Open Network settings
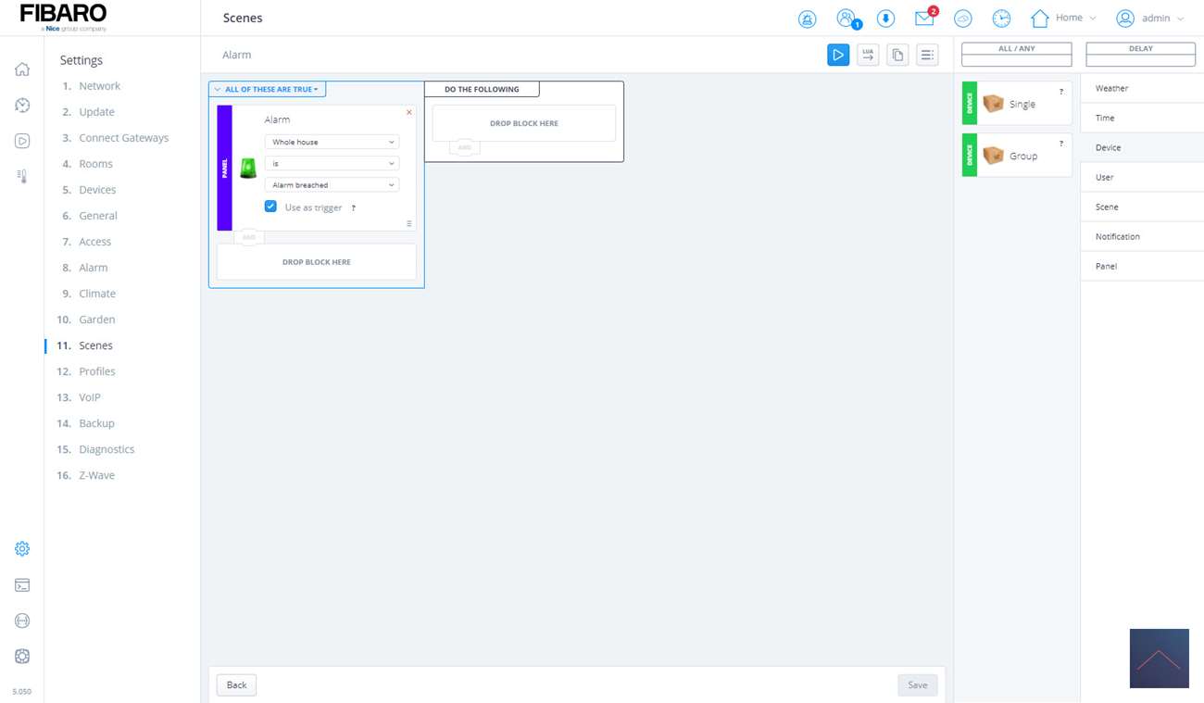Screen dimensions: 1204x703 pos(99,86)
